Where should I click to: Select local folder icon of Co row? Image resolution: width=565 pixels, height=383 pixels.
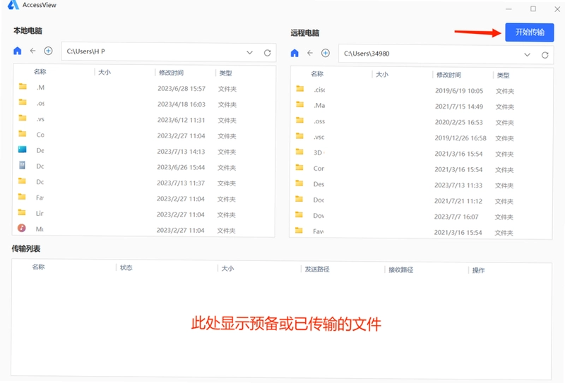point(23,133)
